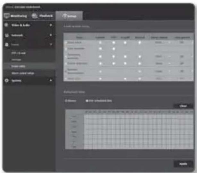
Task: Toggle FTP checkbox for Time schedule
Action: point(114,49)
